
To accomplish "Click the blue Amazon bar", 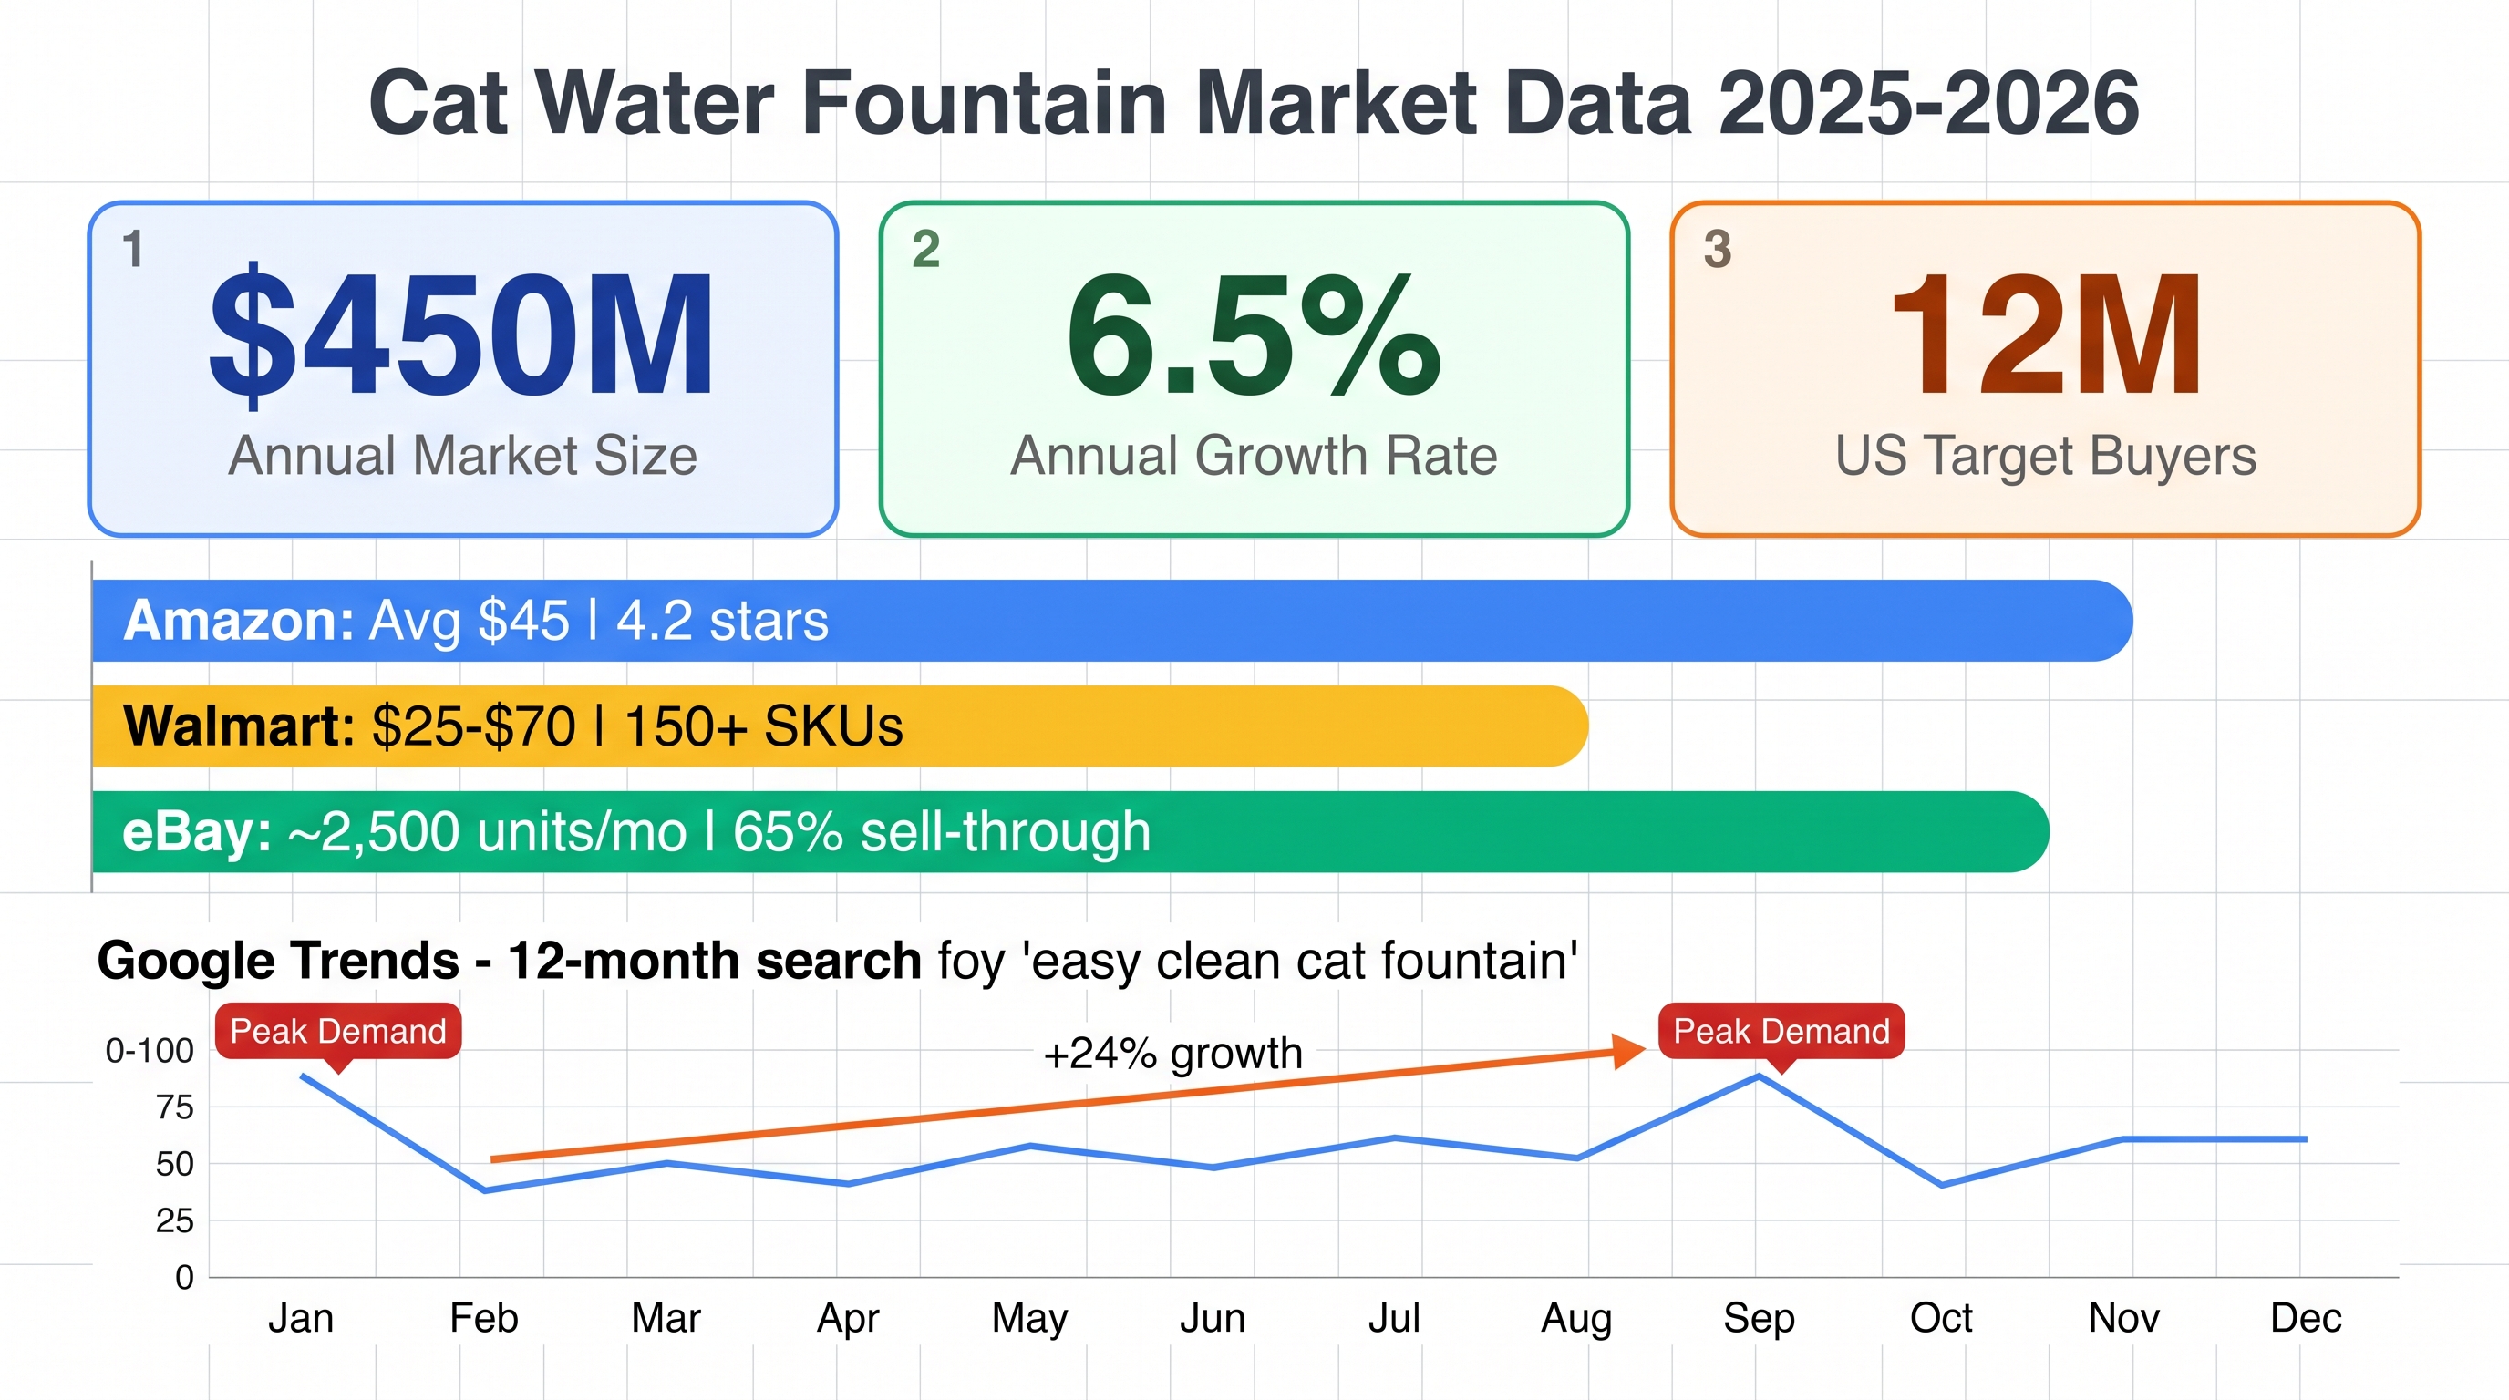I will pos(1112,621).
